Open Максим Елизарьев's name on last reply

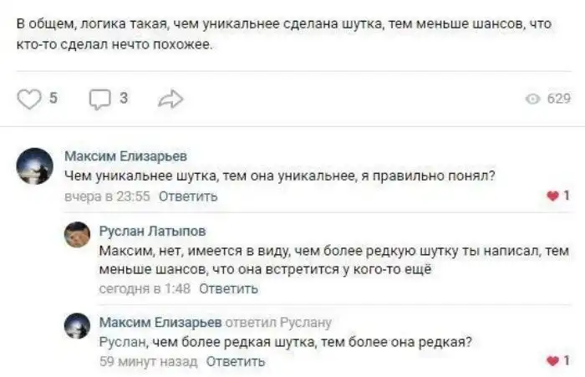(160, 323)
